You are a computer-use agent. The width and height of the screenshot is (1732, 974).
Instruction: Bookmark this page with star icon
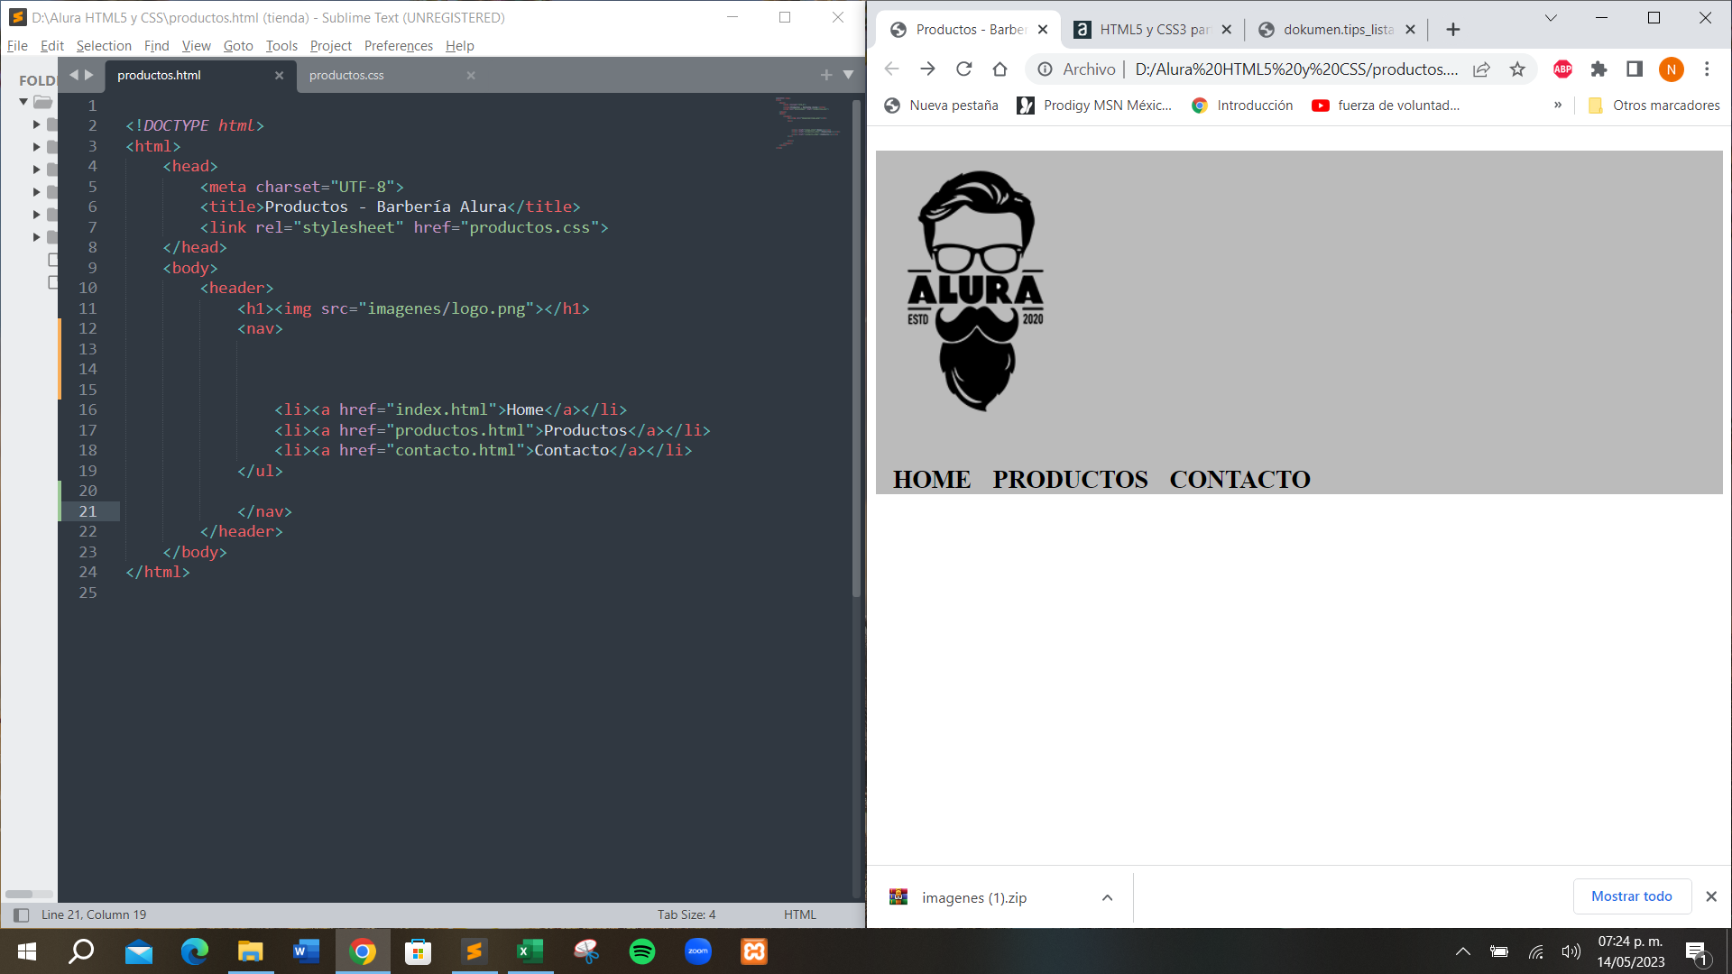pyautogui.click(x=1517, y=69)
